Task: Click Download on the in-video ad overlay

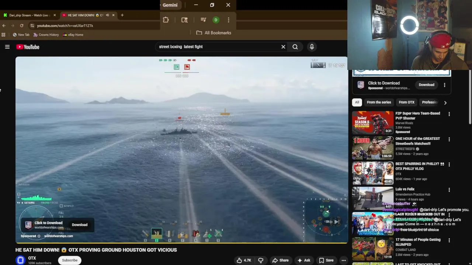Action: (80, 225)
